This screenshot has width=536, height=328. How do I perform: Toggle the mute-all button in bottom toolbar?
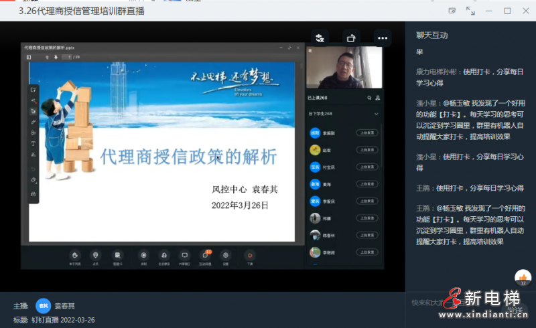point(164,255)
